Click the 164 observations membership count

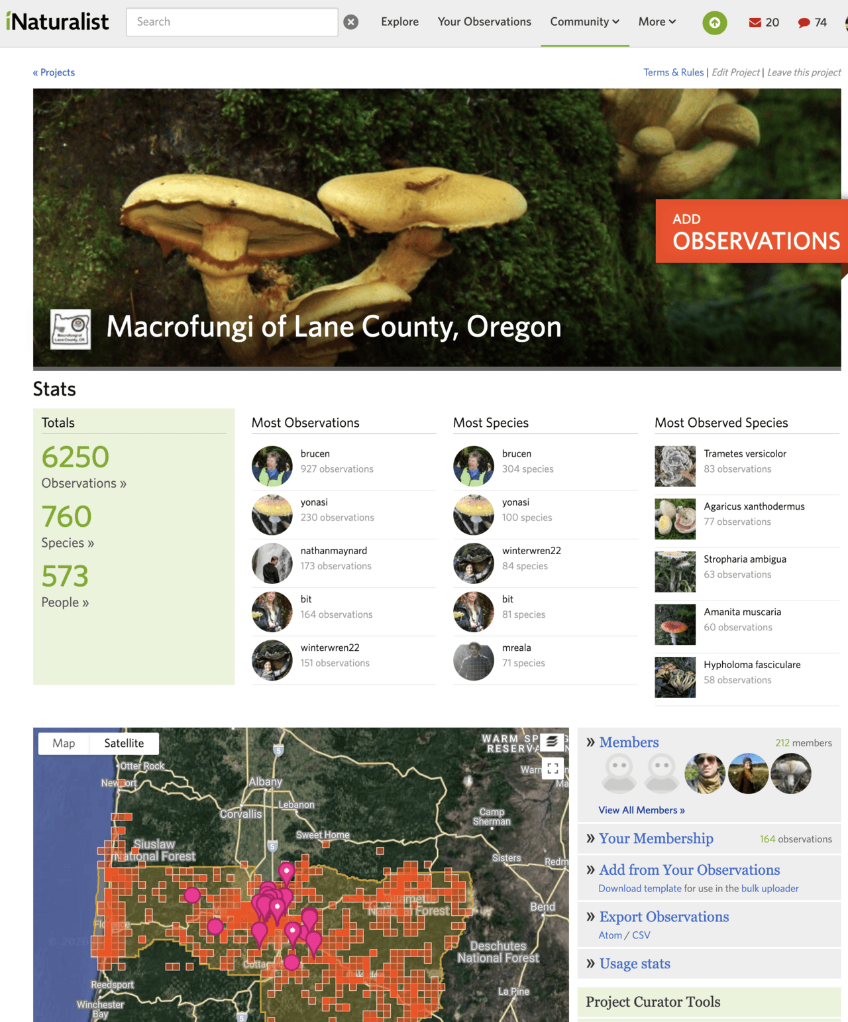(796, 839)
